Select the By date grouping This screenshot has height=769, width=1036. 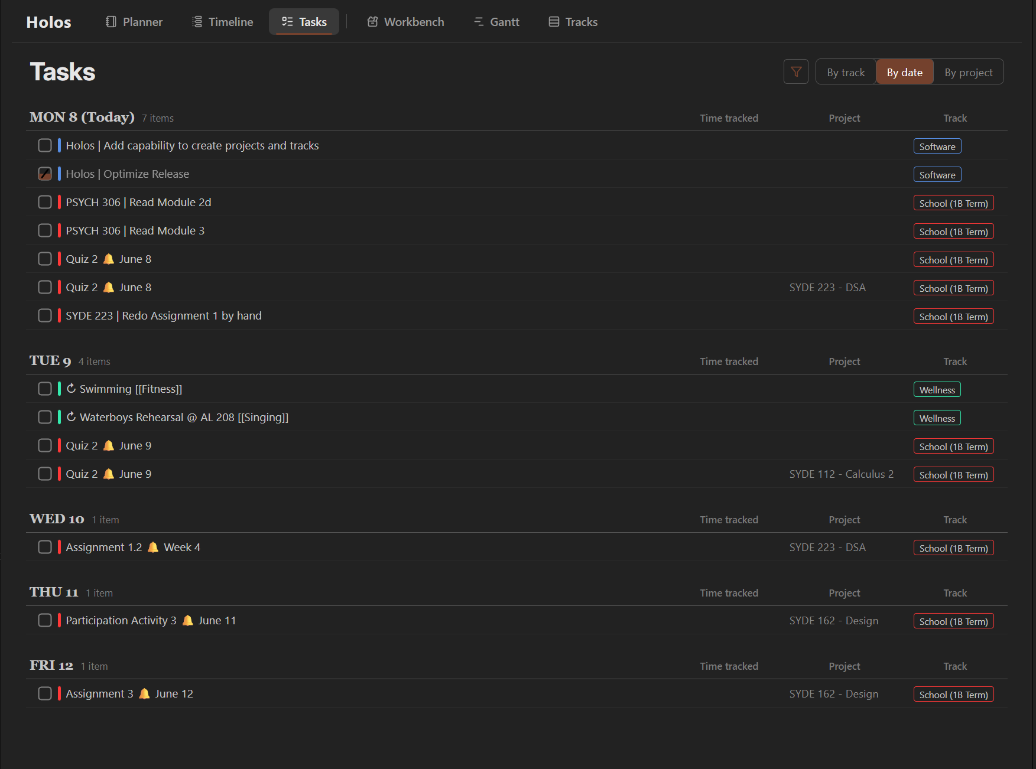(x=905, y=72)
